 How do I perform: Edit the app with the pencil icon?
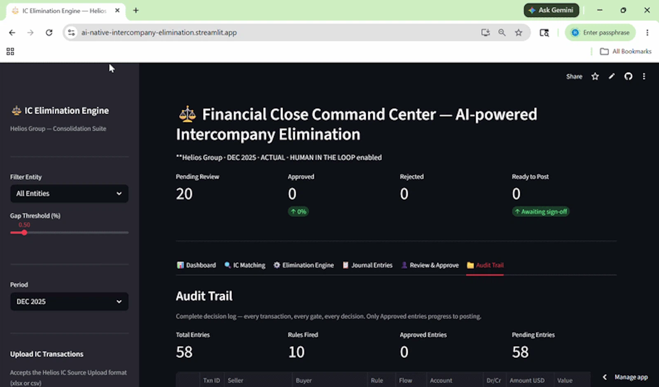click(x=612, y=77)
